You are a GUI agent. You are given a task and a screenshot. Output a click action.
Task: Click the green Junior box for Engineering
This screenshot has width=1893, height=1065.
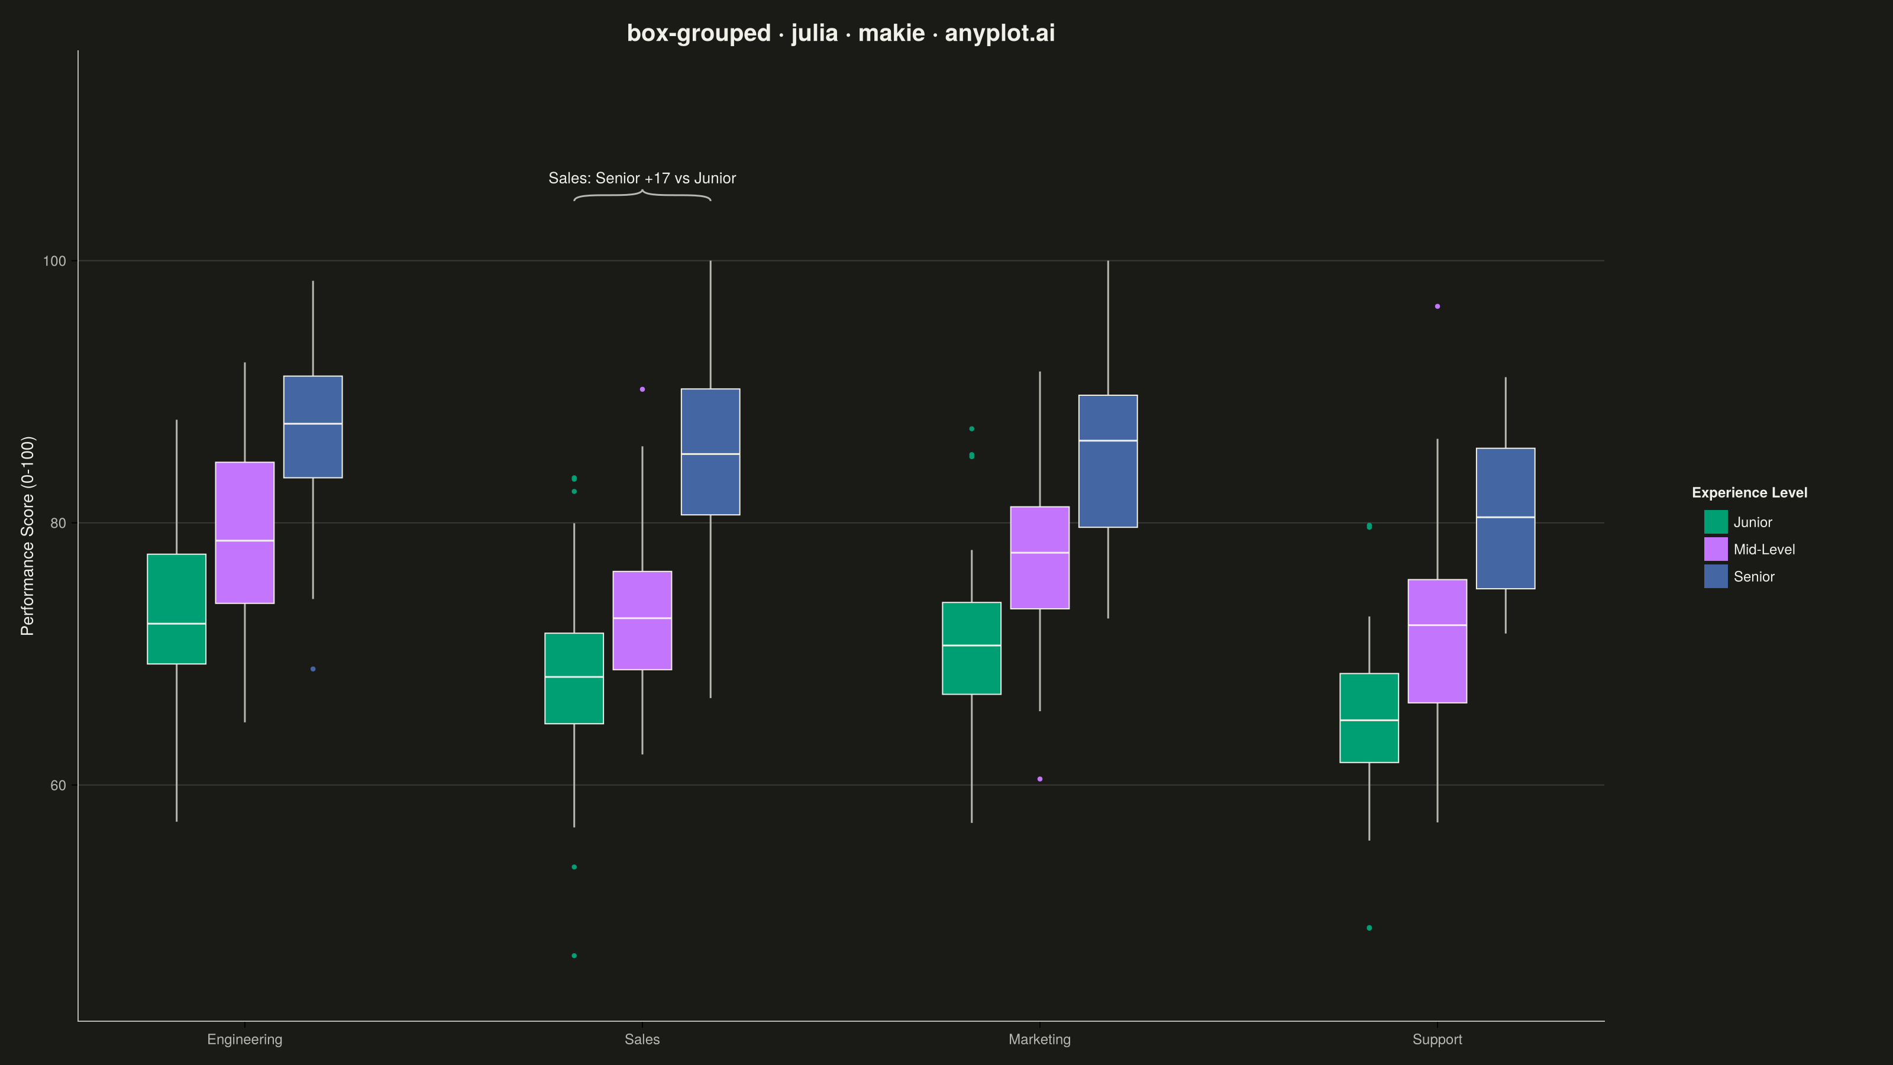176,609
